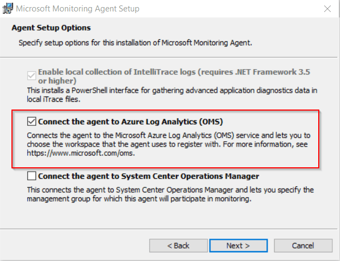Click the empty area left of the Back button
The height and width of the screenshot is (261, 340).
pyautogui.click(x=76, y=246)
